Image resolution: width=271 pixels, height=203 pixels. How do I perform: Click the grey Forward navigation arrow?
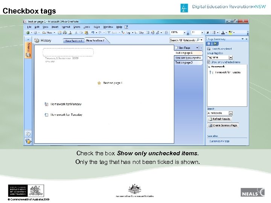pos(35,32)
